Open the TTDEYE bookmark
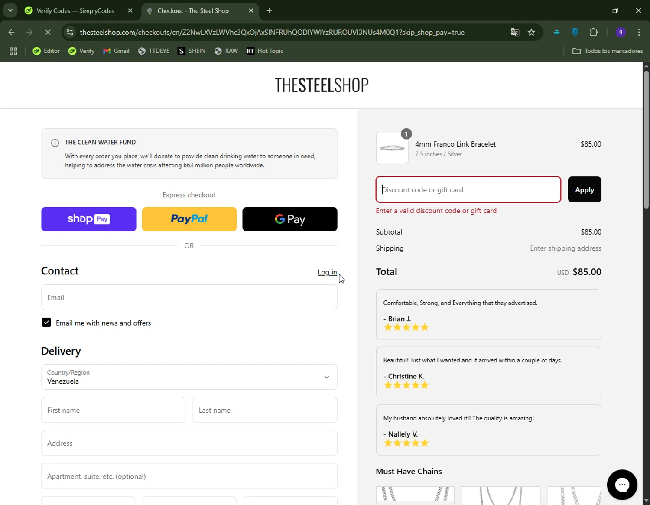 pyautogui.click(x=154, y=51)
